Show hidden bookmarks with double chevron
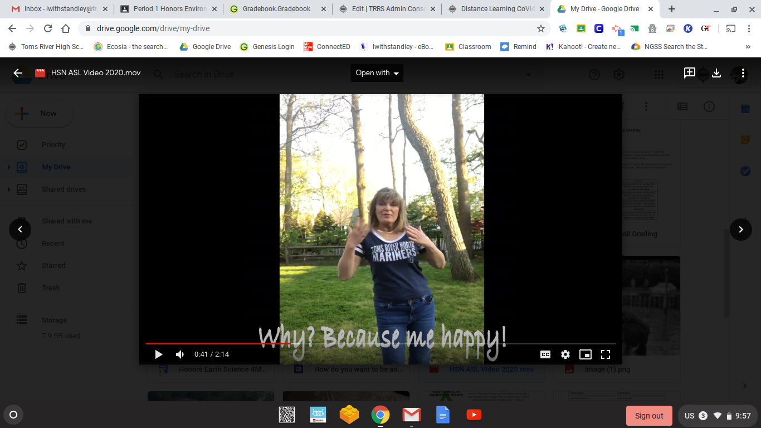Image resolution: width=761 pixels, height=428 pixels. [x=748, y=47]
